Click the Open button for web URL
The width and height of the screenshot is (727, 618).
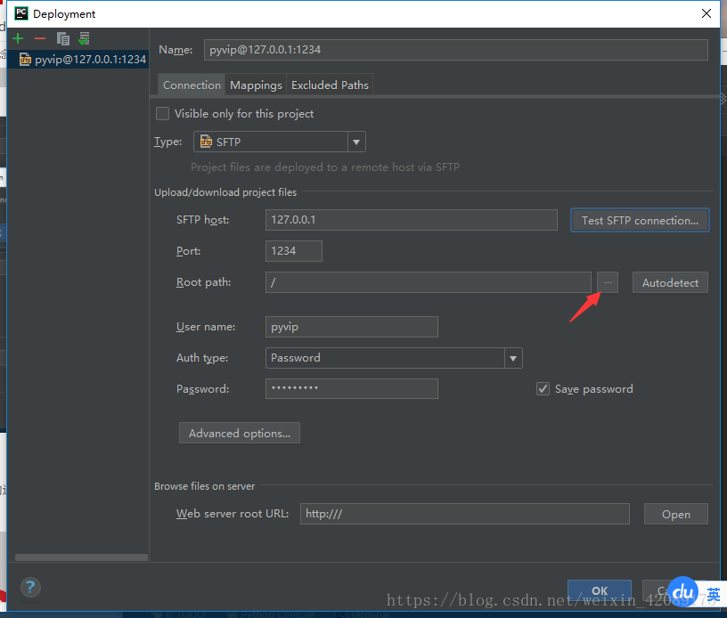pyautogui.click(x=675, y=514)
